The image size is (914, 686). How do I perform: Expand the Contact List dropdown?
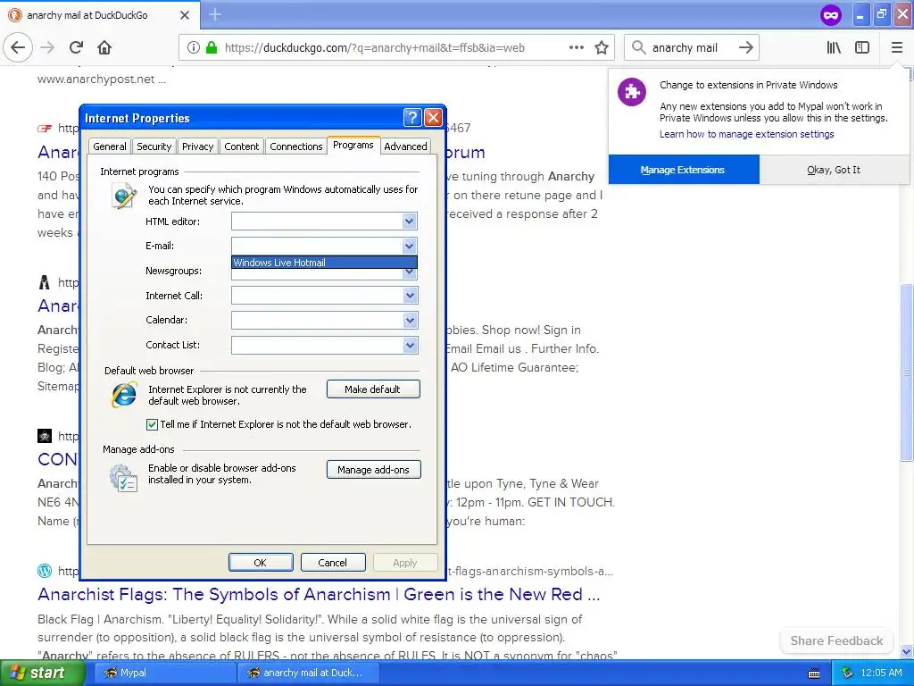(410, 346)
